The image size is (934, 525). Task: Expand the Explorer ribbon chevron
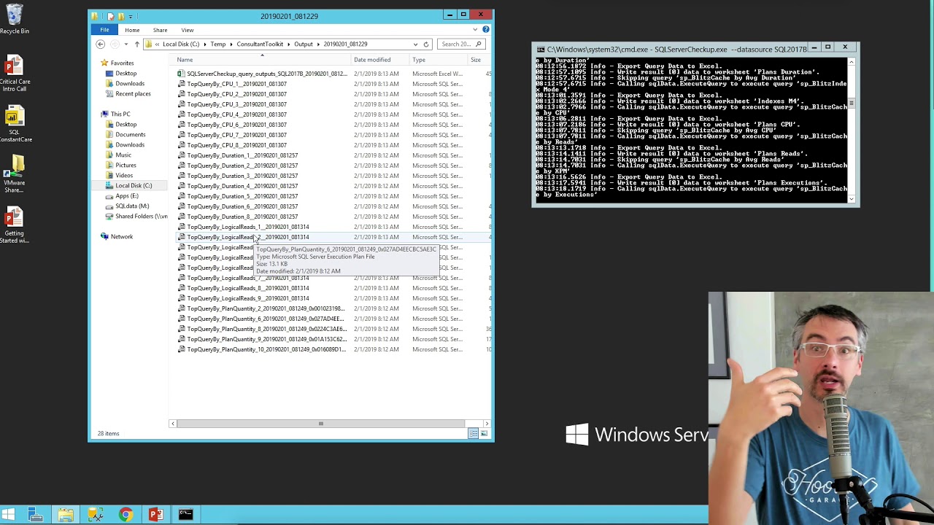coord(475,30)
